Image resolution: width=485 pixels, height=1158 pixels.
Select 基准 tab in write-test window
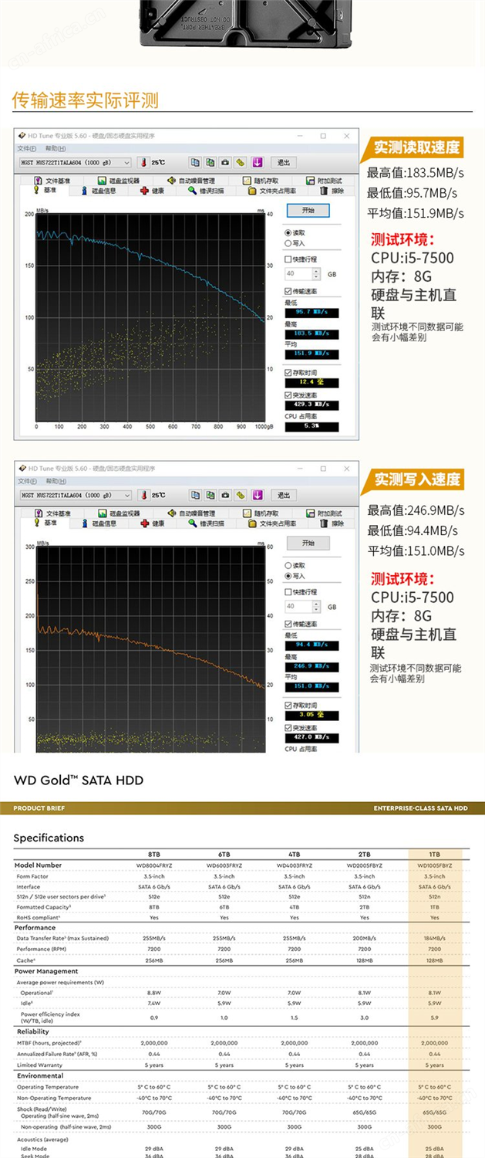[45, 523]
